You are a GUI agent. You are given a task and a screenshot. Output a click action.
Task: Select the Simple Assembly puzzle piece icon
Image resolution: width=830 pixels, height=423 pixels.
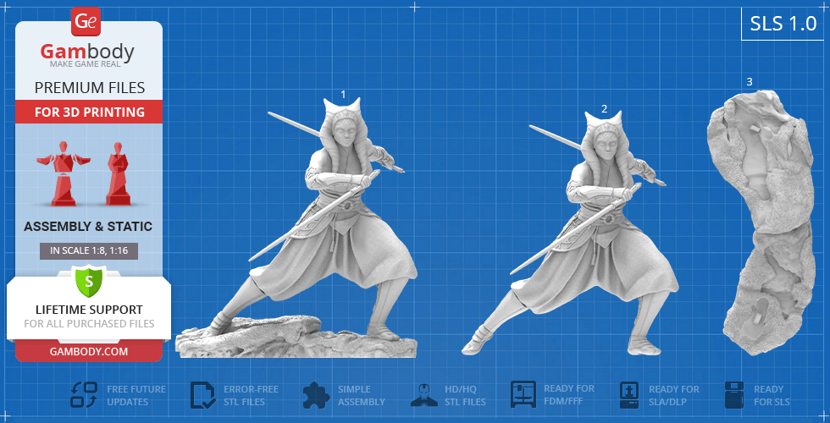(316, 395)
